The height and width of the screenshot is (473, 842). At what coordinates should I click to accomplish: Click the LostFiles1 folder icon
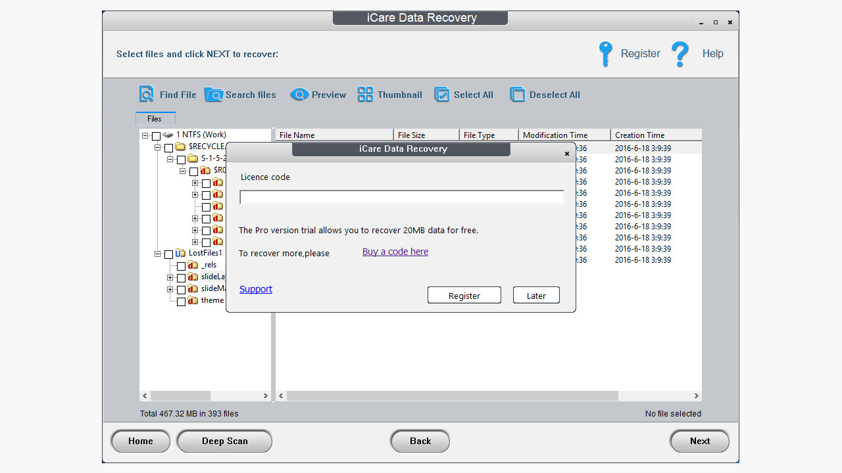tap(180, 253)
